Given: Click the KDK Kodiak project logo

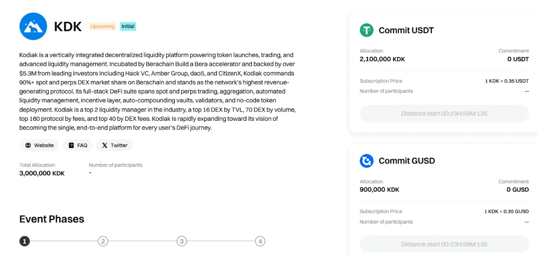Looking at the screenshot, I should coord(33,26).
